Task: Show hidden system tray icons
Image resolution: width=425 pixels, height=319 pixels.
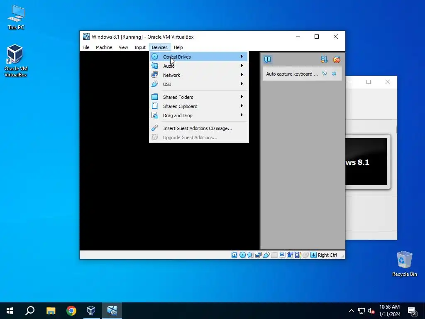Action: pyautogui.click(x=351, y=311)
